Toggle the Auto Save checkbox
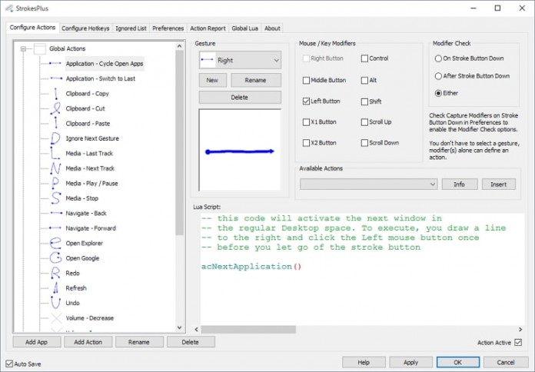535x372 pixels. [x=9, y=364]
